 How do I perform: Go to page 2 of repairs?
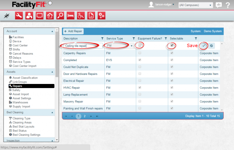pos(85,116)
